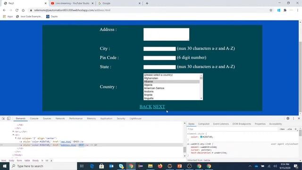Open the Performance tab in DevTools
The width and height of the screenshot is (302, 170).
point(76,119)
